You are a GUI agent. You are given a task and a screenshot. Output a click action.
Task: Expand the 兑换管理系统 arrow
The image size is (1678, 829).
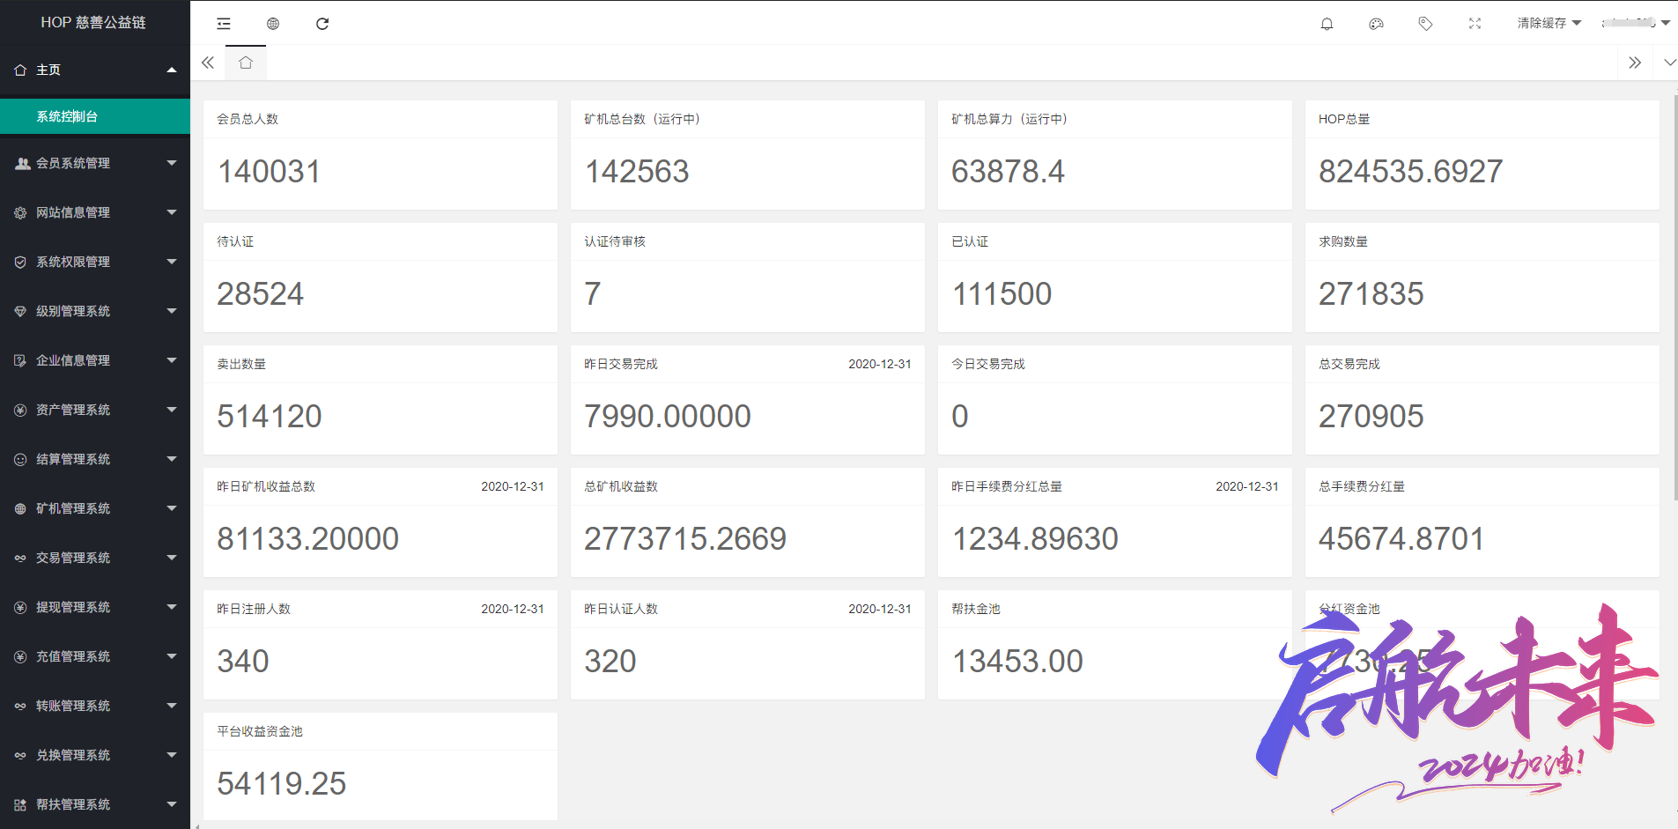pyautogui.click(x=172, y=755)
